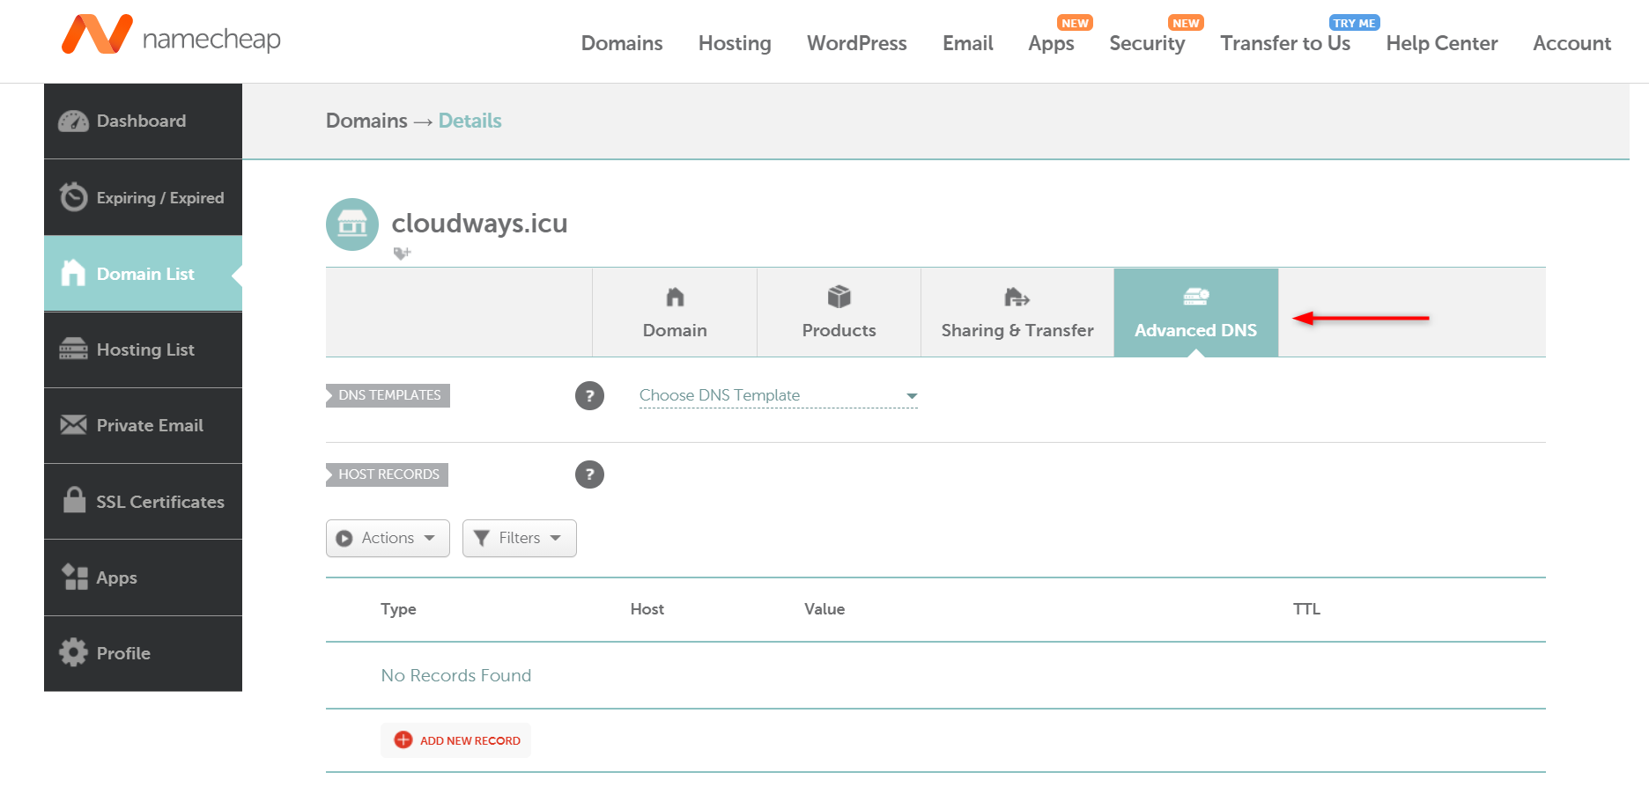Click the red plus icon for new record
Viewport: 1649px width, 787px height.
point(403,740)
